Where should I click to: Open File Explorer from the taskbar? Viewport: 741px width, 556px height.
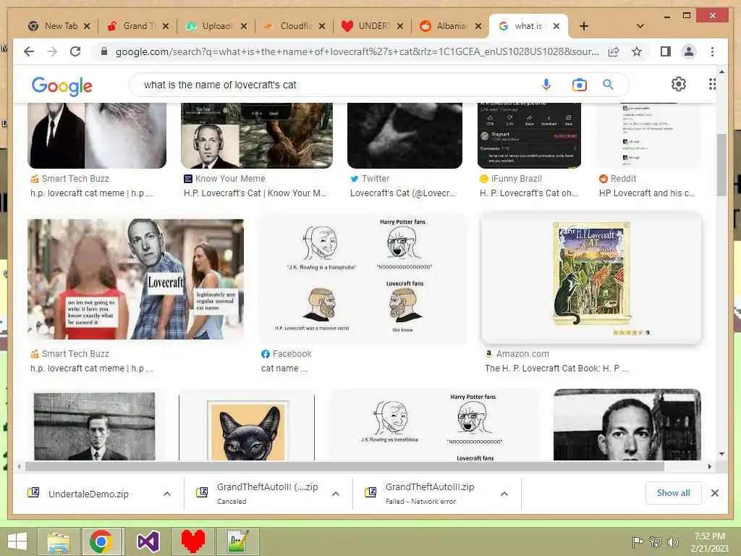(x=58, y=542)
